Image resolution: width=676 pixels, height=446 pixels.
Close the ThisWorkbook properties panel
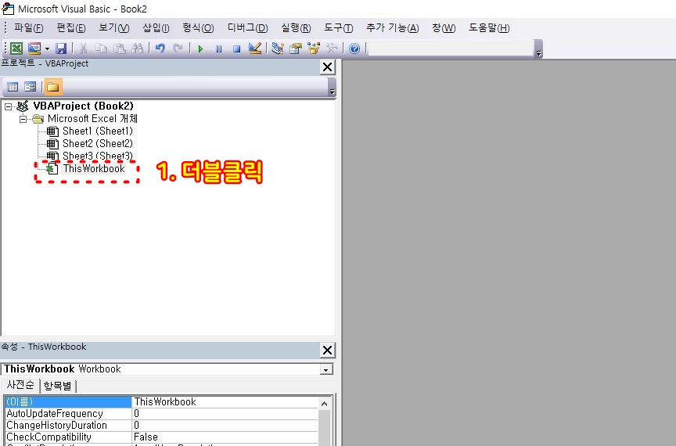point(328,350)
